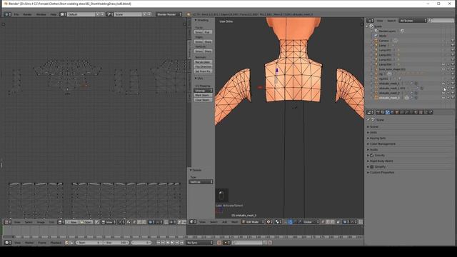Toggle limit selection to visible in 3D header

point(338,222)
